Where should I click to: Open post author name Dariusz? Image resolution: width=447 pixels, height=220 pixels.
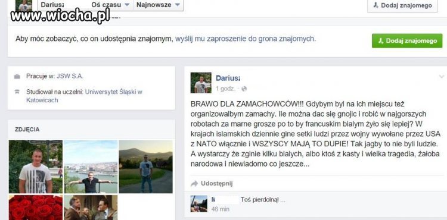(228, 78)
